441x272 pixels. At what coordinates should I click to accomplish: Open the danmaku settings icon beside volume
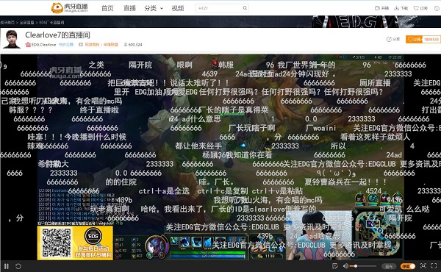point(334,266)
